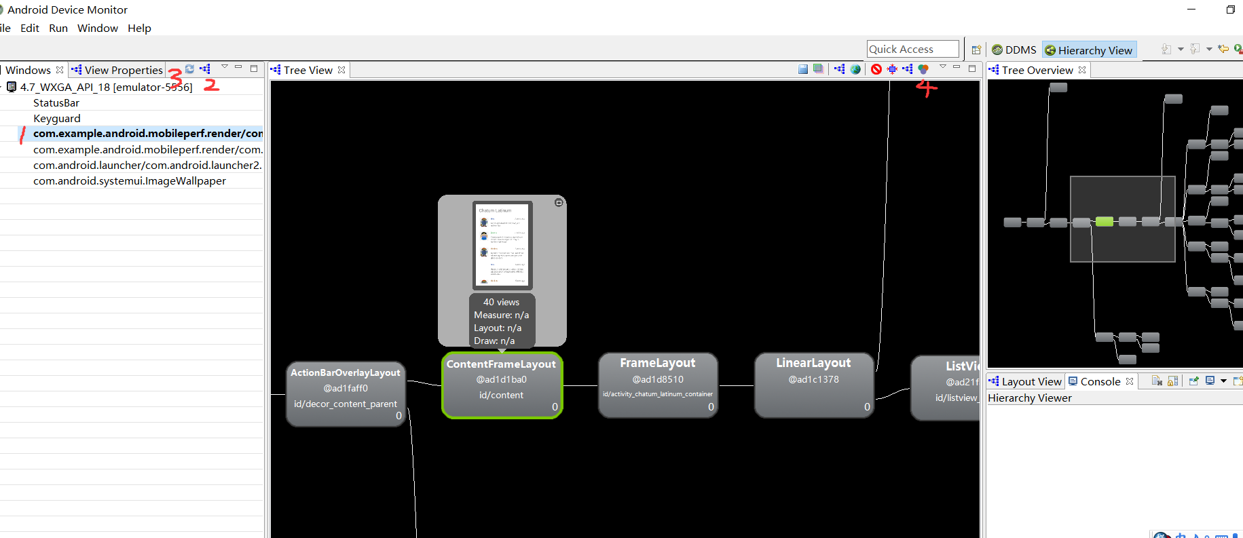Viewport: 1243px width, 538px height.
Task: Capture layers as Photoshop document icon
Action: point(819,69)
